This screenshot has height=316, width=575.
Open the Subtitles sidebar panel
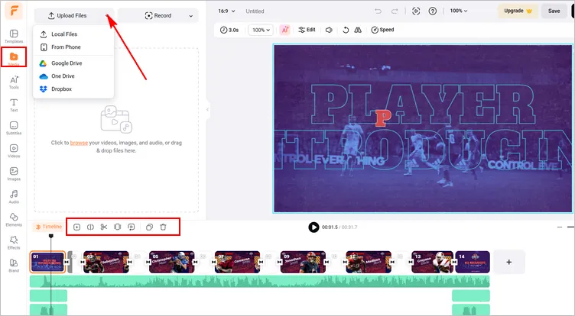pos(14,127)
